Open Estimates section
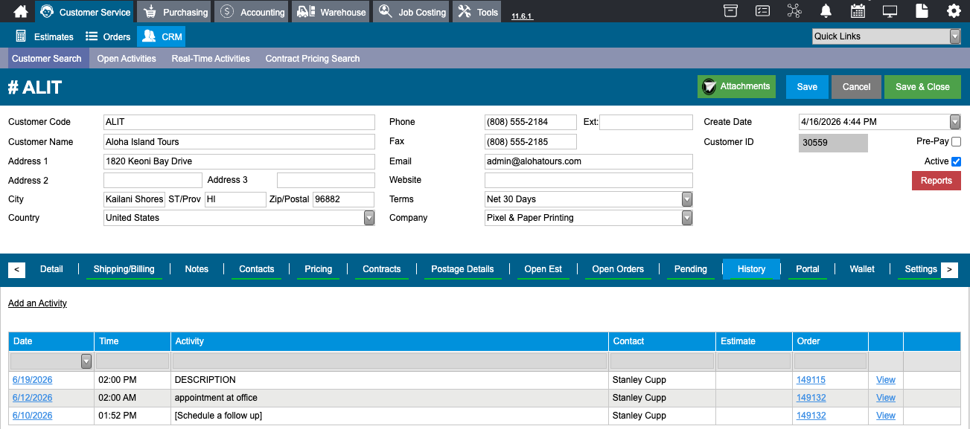The image size is (970, 429). (x=45, y=36)
